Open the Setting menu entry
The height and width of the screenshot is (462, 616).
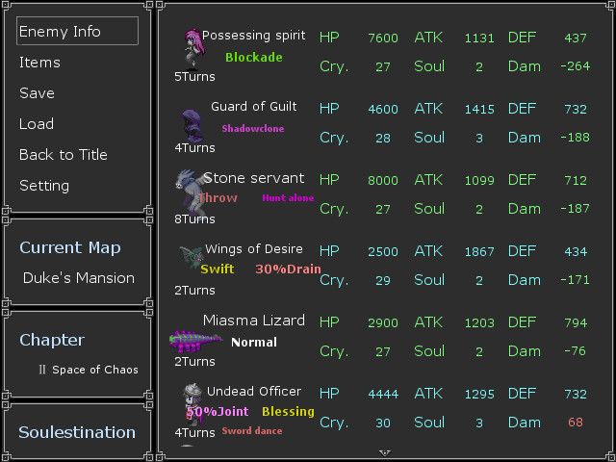click(44, 186)
